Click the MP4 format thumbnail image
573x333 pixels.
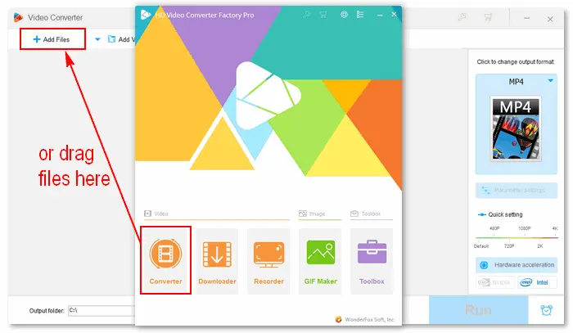point(516,128)
